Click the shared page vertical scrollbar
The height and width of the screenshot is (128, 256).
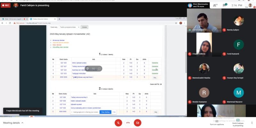pos(186,62)
